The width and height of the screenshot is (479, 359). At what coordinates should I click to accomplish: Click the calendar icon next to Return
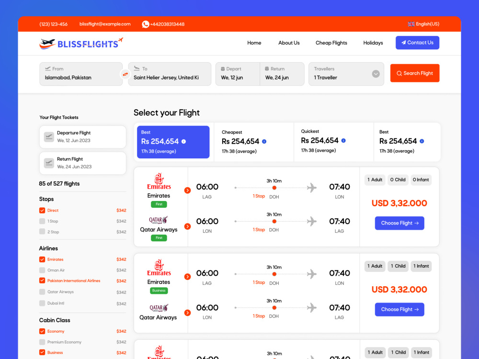tap(267, 68)
